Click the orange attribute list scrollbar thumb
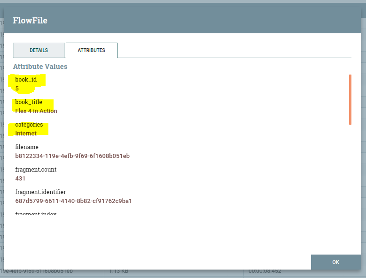 pyautogui.click(x=350, y=99)
